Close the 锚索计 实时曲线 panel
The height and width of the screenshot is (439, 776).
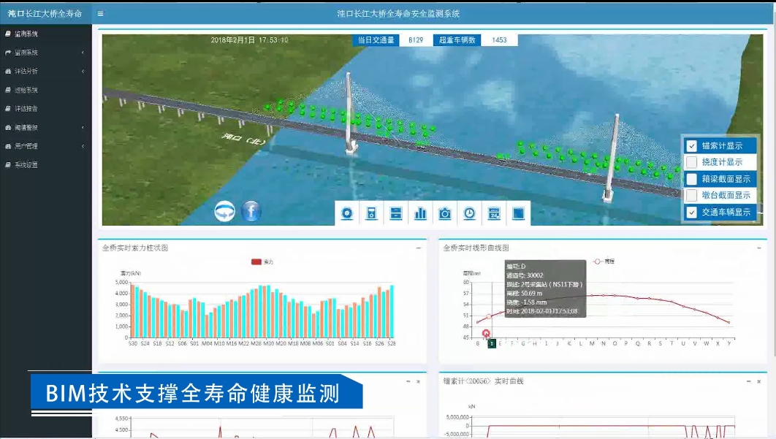click(758, 381)
